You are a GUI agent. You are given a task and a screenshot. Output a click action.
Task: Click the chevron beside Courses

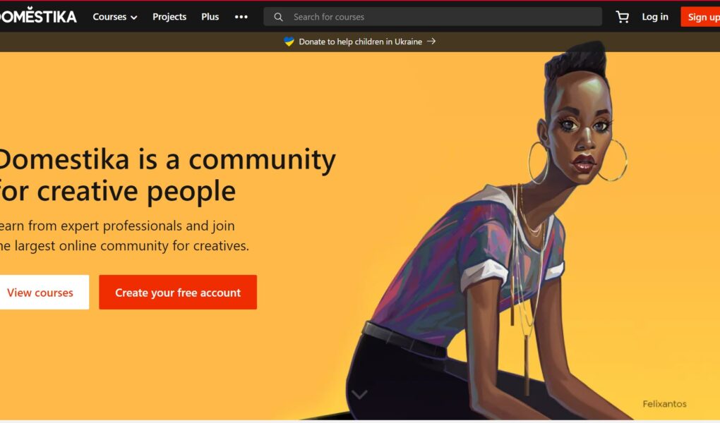pyautogui.click(x=133, y=18)
